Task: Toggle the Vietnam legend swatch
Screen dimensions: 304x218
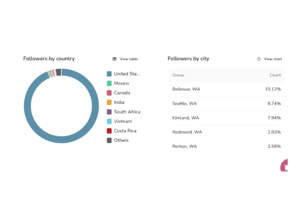Action: (x=109, y=121)
